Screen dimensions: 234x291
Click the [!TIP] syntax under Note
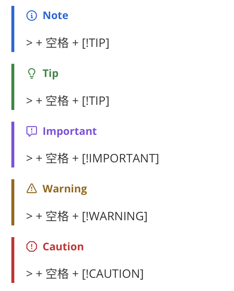(x=96, y=43)
